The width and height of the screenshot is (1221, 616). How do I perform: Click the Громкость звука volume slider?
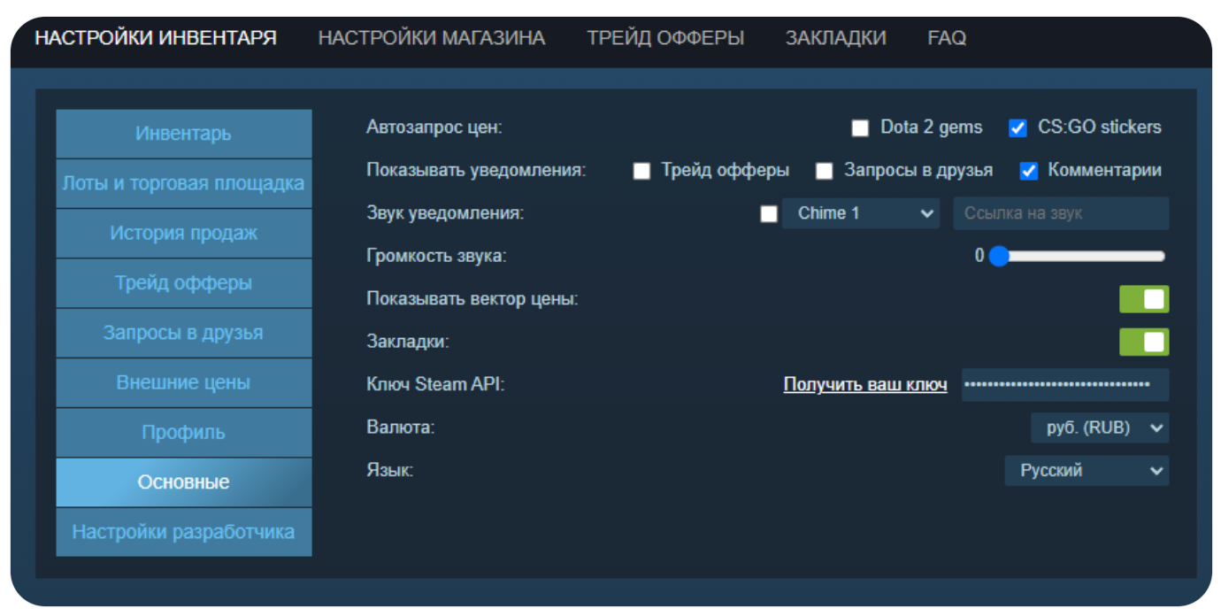click(x=1081, y=257)
